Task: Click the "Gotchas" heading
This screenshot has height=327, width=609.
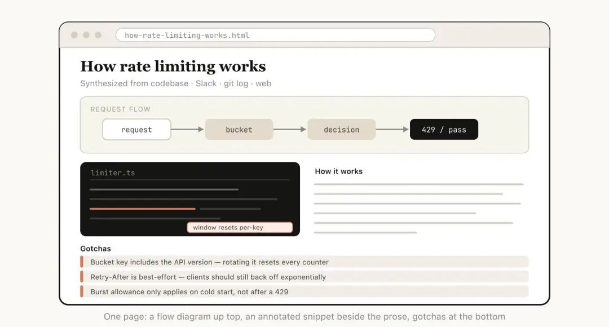Action: [95, 249]
